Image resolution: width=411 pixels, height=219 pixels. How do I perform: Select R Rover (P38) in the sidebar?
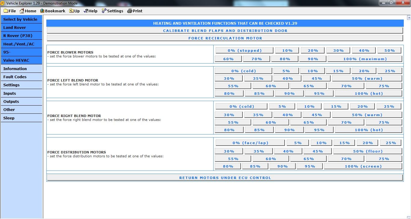point(21,35)
